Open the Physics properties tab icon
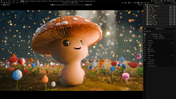 point(145,54)
